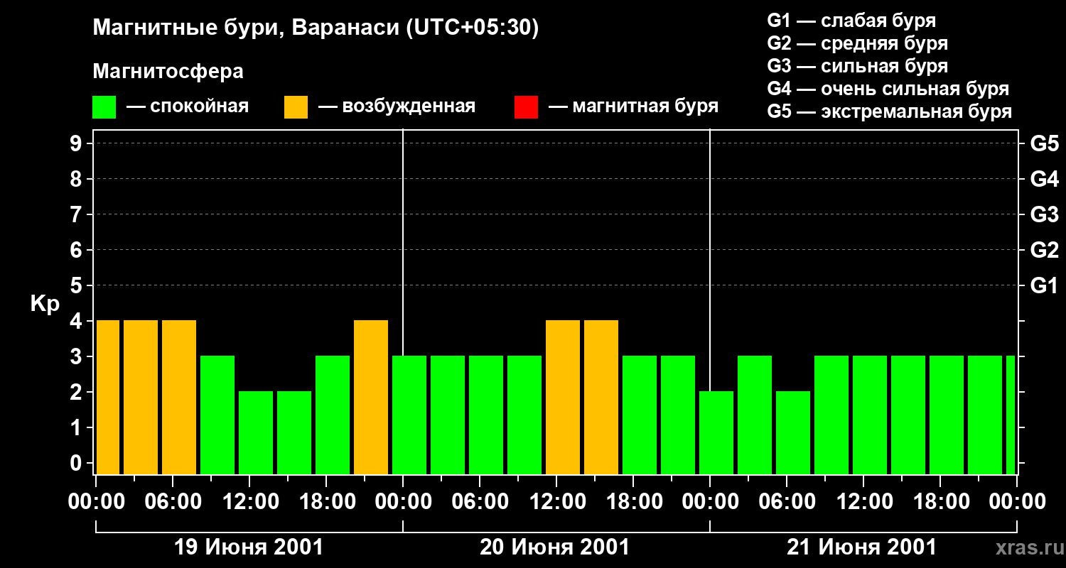1066x568 pixels.
Task: Click the '18:00' time label under 19 June
Action: pyautogui.click(x=326, y=501)
